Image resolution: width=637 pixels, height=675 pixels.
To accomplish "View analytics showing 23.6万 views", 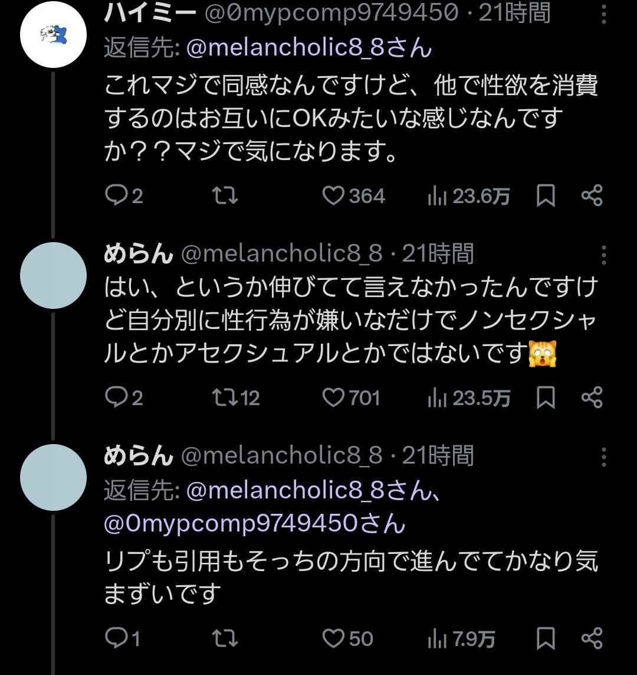I will pos(468,196).
